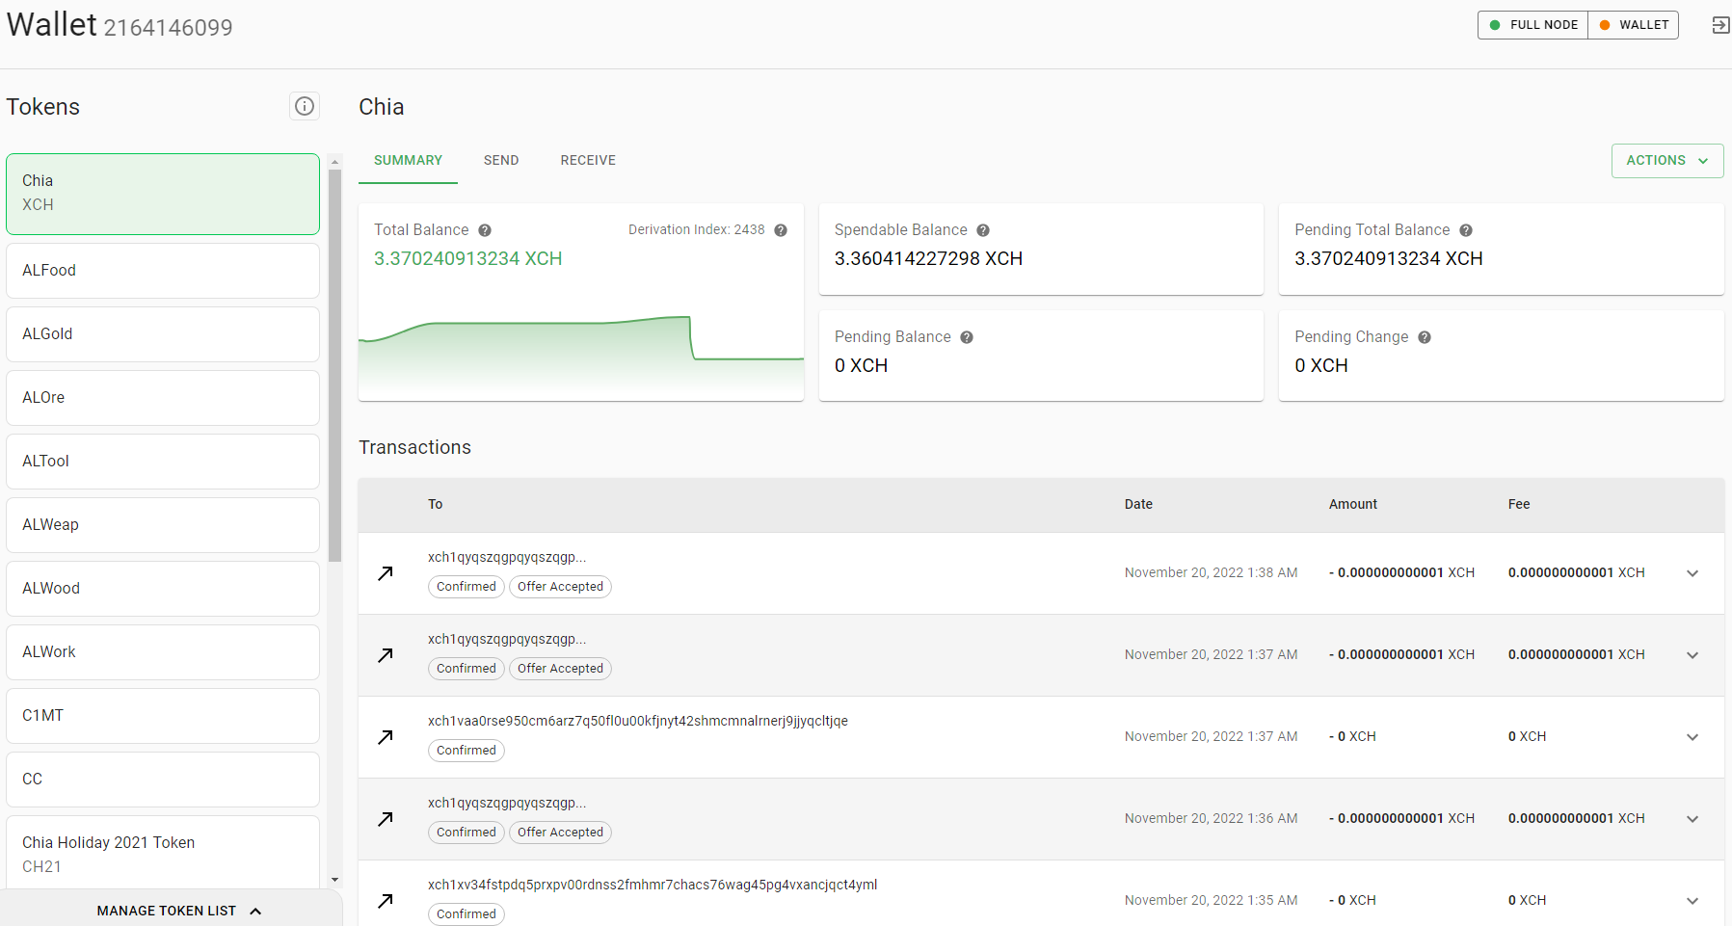
Task: Open the info icon next to Tokens
Action: tap(305, 106)
